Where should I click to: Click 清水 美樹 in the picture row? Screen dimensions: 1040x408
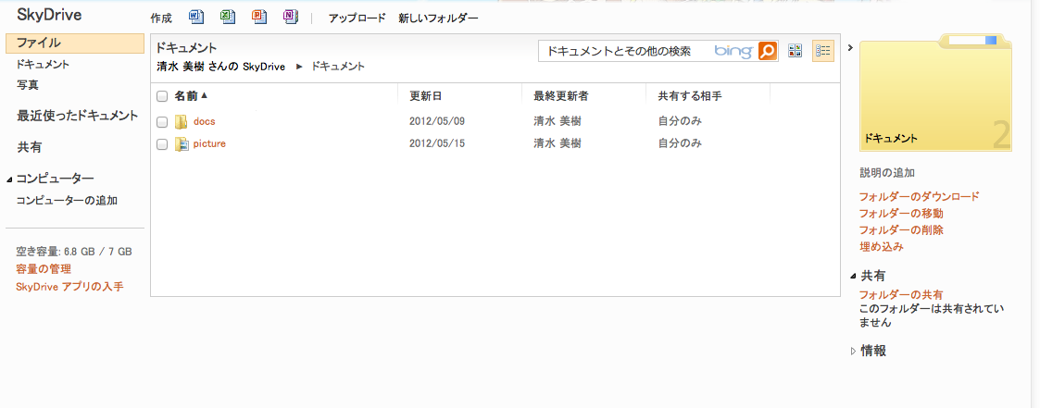point(558,143)
